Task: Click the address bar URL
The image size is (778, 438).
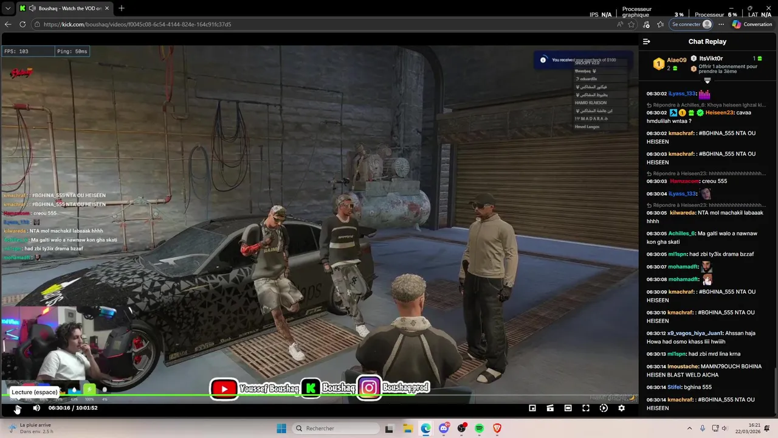Action: coord(137,24)
